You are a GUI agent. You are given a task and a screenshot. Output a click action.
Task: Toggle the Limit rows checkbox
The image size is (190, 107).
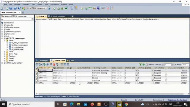click(147, 64)
